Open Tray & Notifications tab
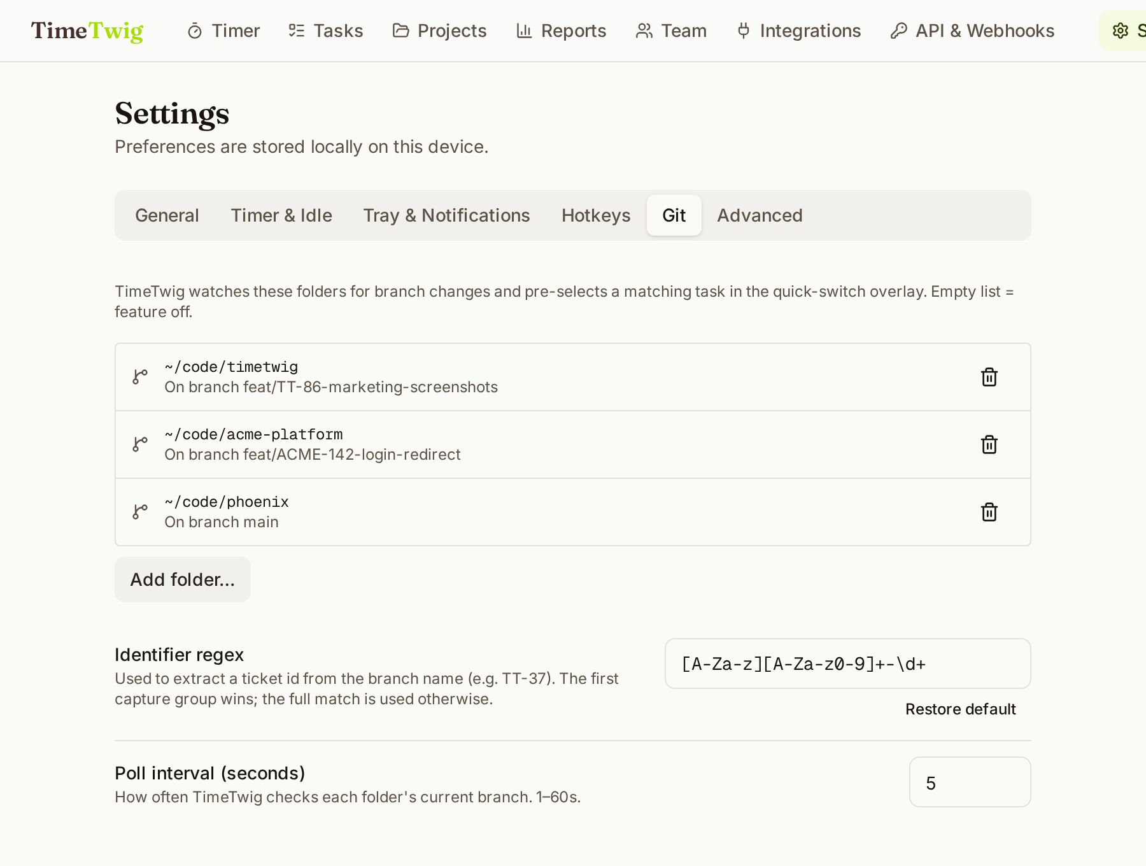This screenshot has width=1146, height=866. pyautogui.click(x=447, y=215)
